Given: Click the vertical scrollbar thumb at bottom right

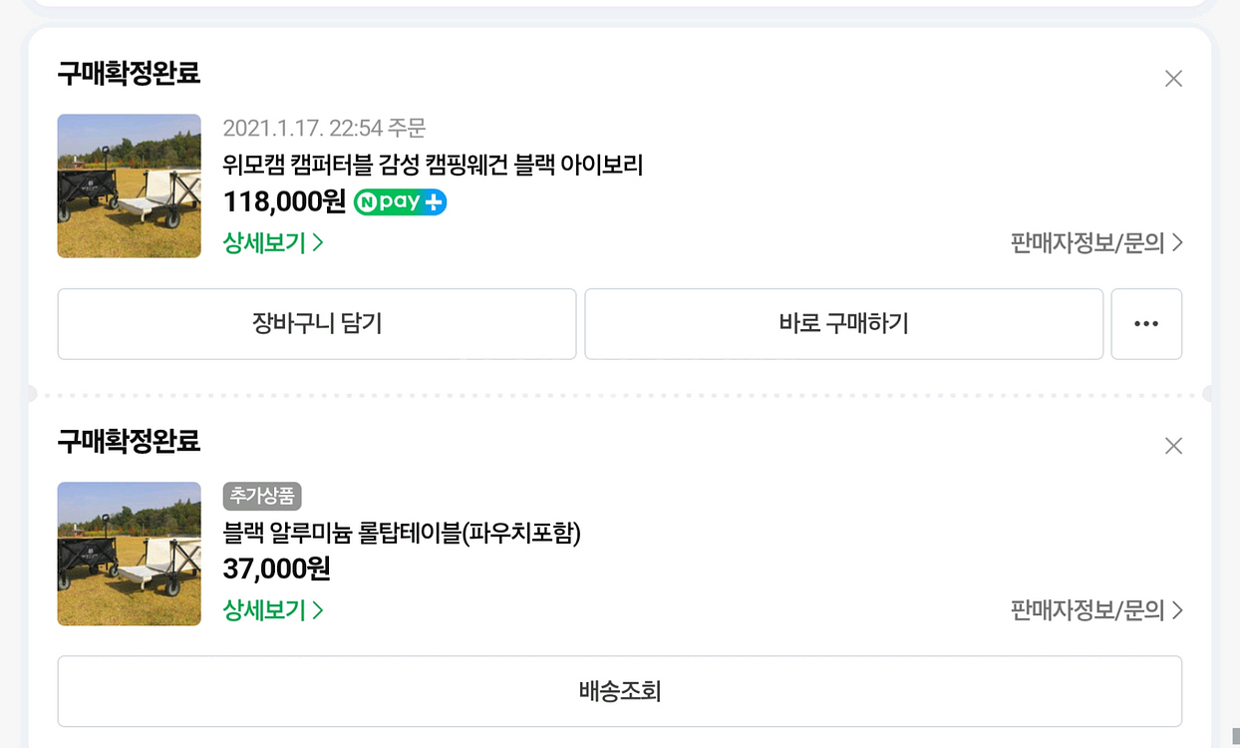Looking at the screenshot, I should pyautogui.click(x=1236, y=737).
